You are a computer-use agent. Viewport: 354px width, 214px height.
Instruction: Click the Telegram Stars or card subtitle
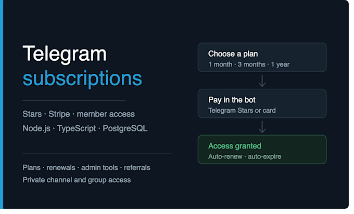point(242,111)
